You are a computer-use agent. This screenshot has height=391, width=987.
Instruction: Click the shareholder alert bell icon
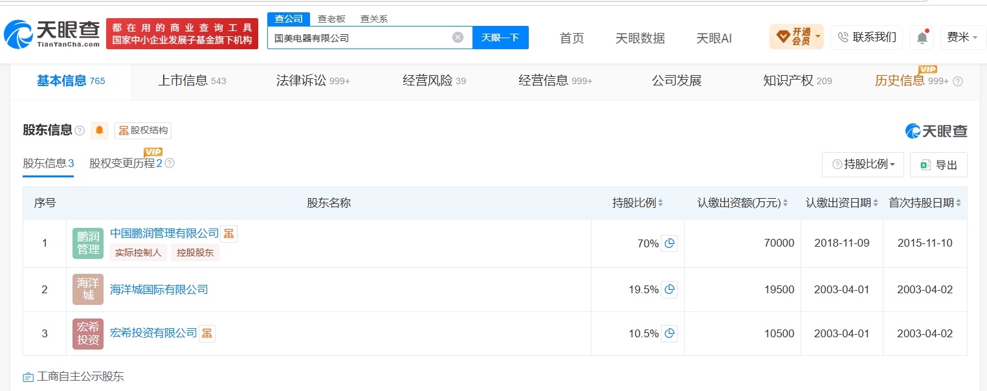tap(100, 130)
